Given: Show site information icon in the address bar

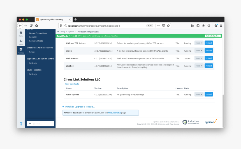Looking at the screenshot, I should pos(66,26).
